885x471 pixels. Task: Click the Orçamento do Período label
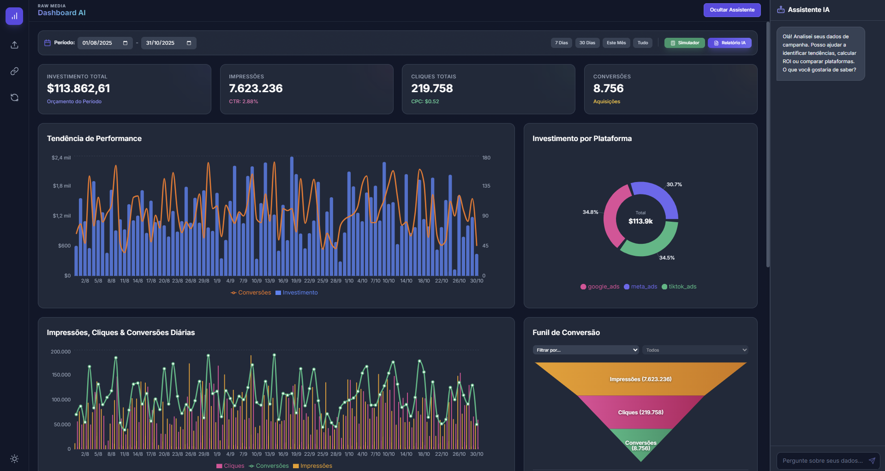click(74, 101)
